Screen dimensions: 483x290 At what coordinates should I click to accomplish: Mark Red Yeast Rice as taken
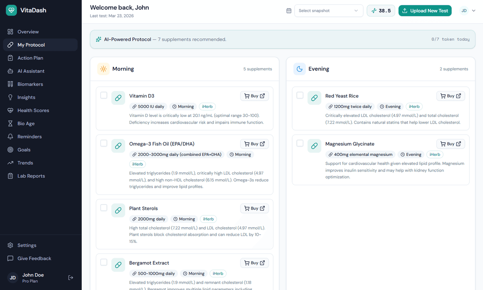tap(300, 95)
